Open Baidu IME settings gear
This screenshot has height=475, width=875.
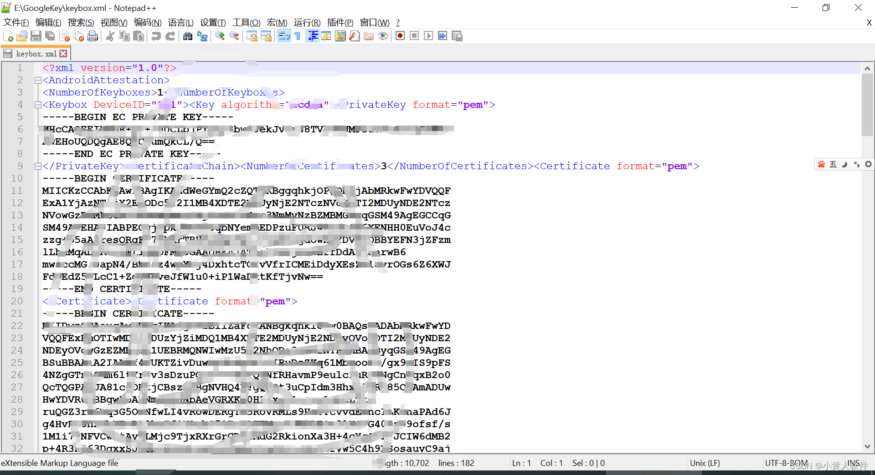pos(869,164)
